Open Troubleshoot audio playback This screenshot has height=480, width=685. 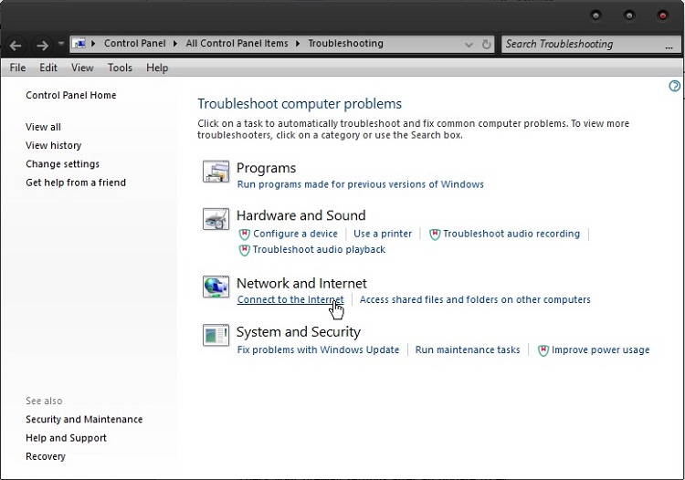tap(319, 250)
